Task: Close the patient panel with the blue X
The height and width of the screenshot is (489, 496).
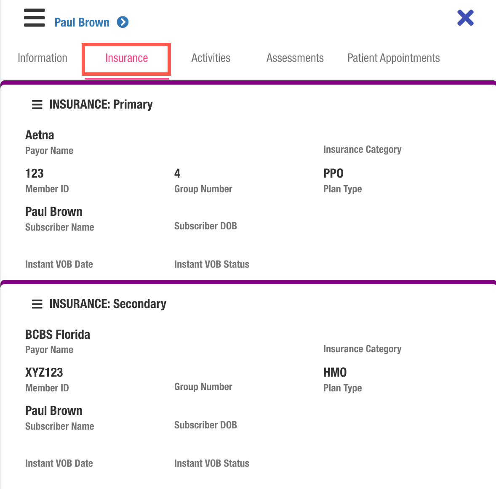Action: click(465, 18)
